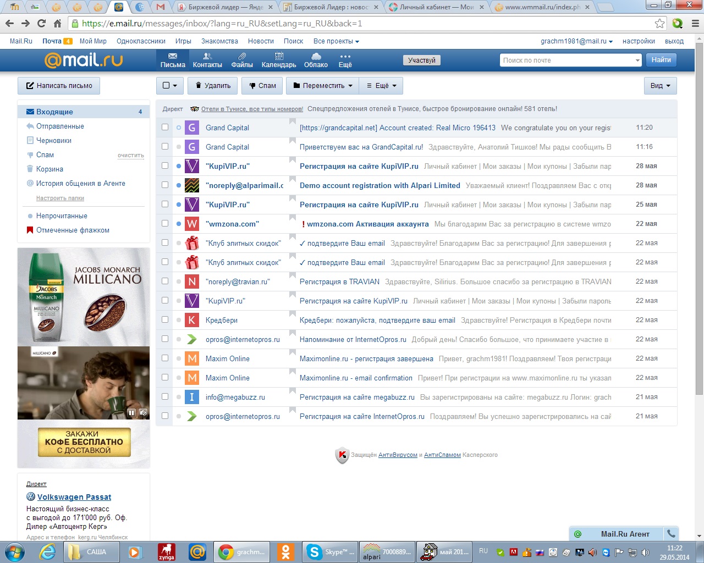Open the Chrome menu icon
704x563 pixels.
695,24
